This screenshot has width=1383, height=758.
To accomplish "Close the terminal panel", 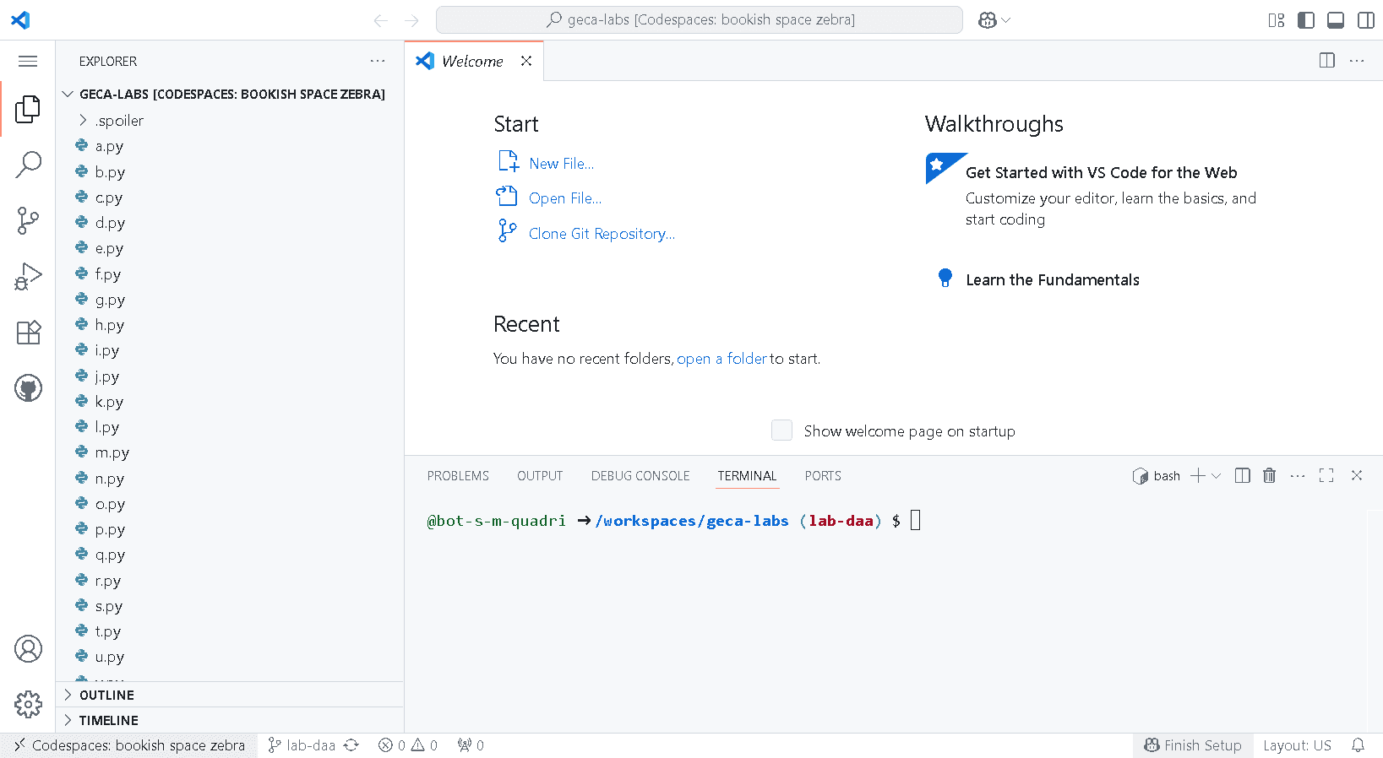I will pos(1357,475).
